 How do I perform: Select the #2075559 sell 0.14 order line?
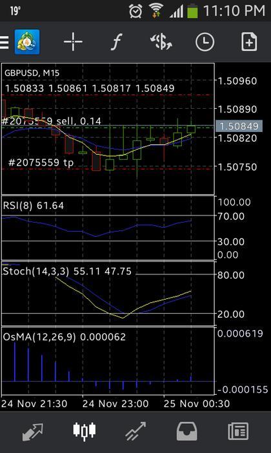coord(51,121)
